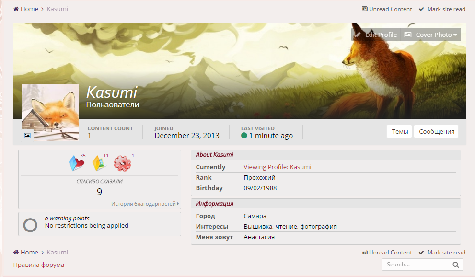Click the Viewing Profile: Kasumi link
475x277 pixels.
click(x=277, y=167)
